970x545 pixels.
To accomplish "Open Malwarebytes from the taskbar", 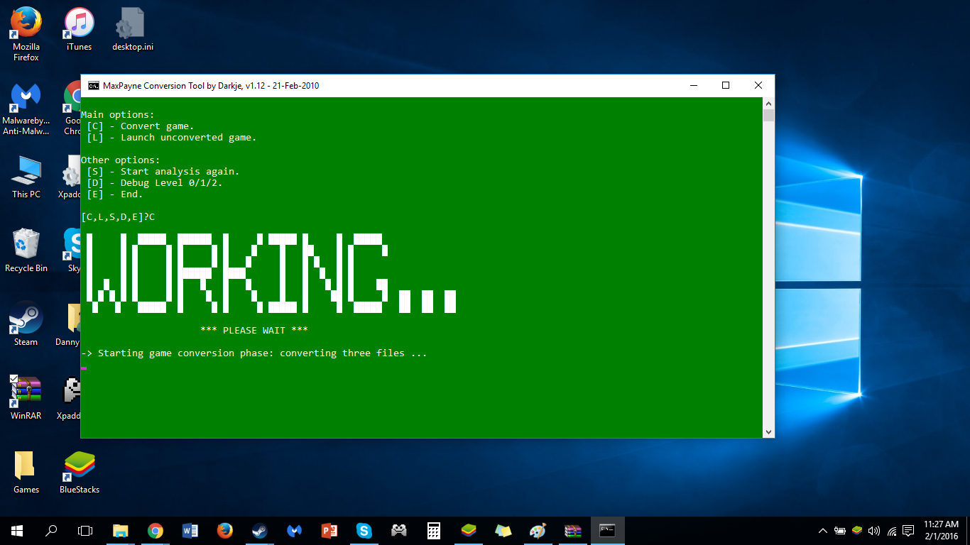I will pos(295,531).
